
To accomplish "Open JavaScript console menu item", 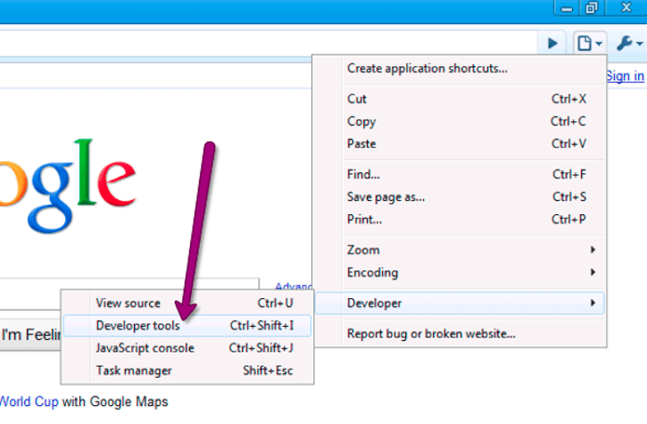I will (x=145, y=348).
